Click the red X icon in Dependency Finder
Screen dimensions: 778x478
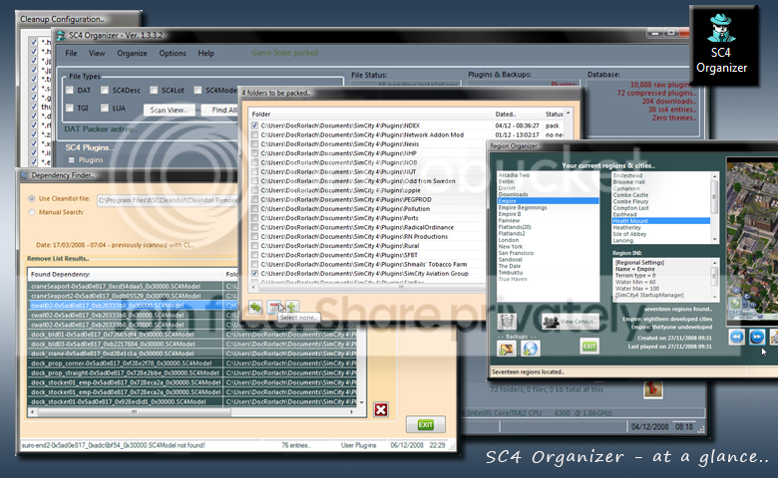coord(381,409)
